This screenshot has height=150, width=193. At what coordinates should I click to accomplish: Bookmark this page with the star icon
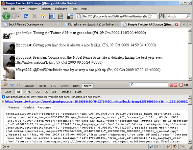pyautogui.click(x=150, y=16)
